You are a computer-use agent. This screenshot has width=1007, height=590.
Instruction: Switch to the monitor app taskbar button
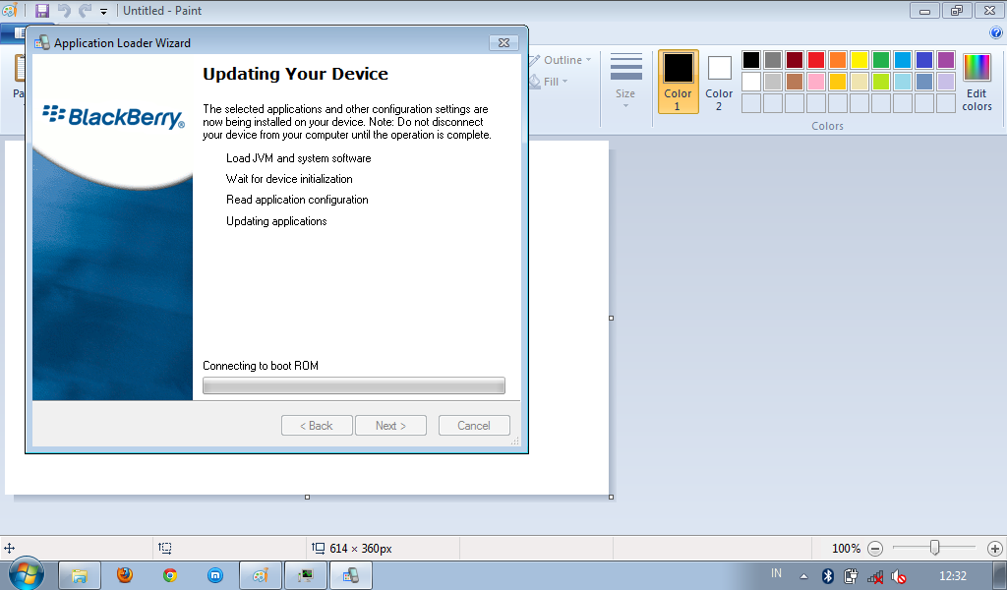tap(306, 575)
